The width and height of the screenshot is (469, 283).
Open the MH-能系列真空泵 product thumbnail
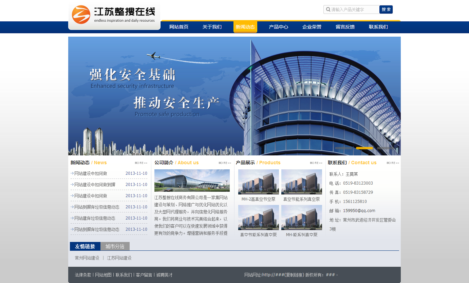pos(302,218)
